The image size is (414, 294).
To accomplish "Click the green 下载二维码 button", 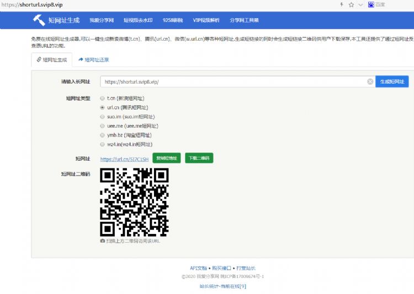I will (199, 158).
